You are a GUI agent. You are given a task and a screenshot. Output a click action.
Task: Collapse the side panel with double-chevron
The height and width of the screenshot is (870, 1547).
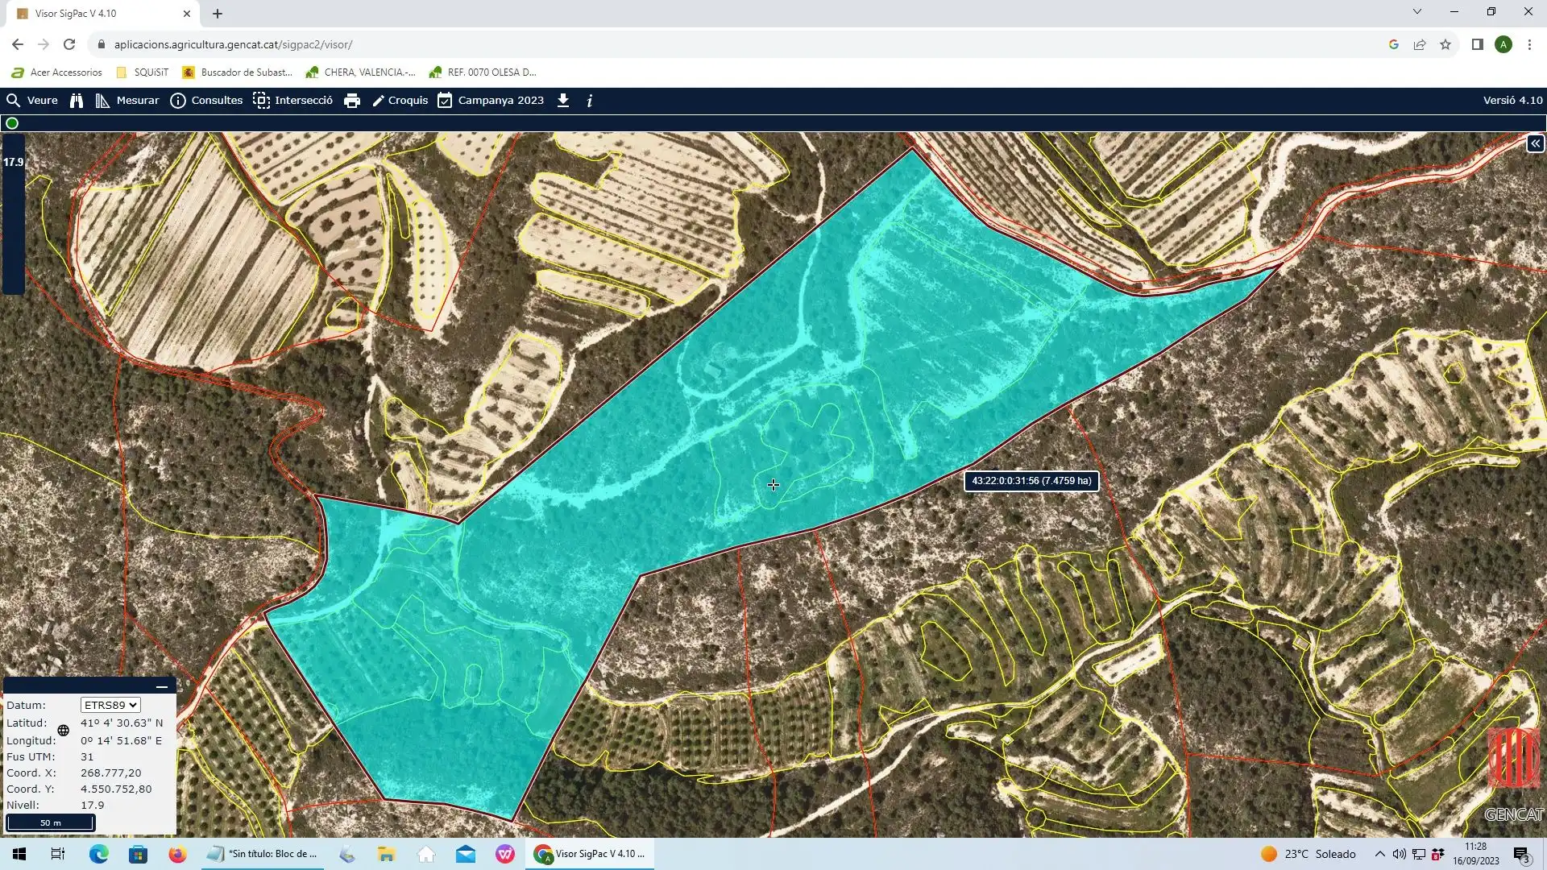pos(1535,144)
